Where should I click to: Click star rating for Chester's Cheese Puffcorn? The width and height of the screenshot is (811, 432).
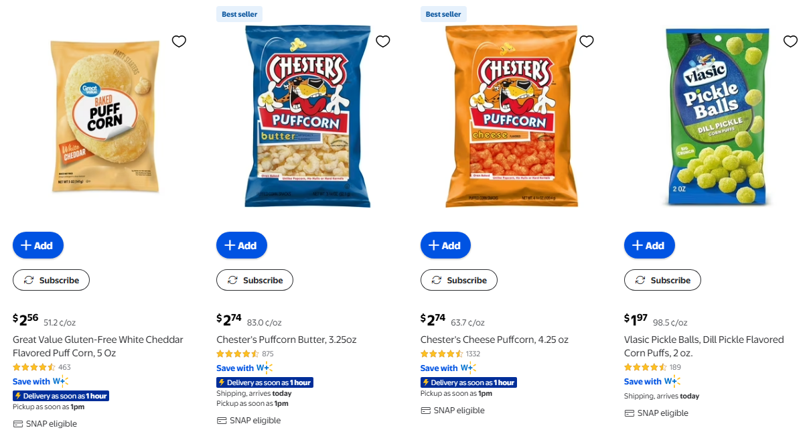tap(441, 354)
